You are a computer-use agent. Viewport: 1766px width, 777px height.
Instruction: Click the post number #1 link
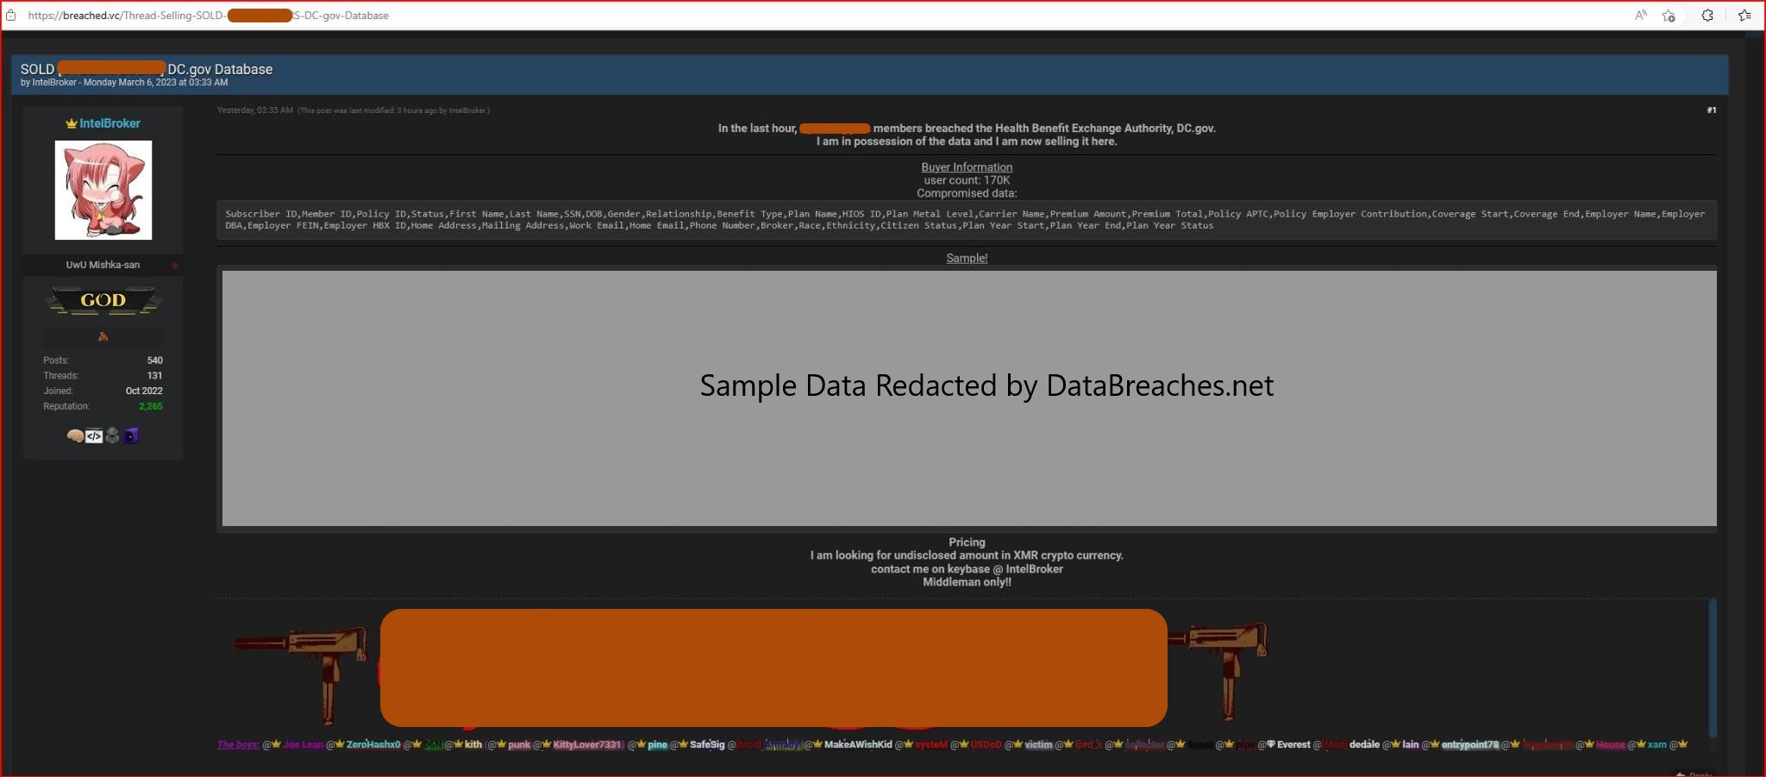point(1711,110)
